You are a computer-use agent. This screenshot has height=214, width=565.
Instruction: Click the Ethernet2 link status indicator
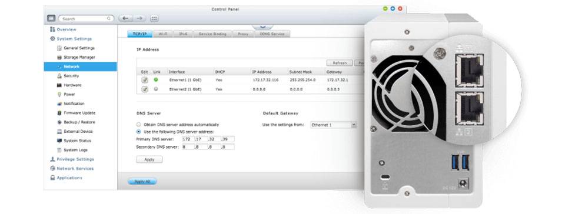tap(155, 89)
